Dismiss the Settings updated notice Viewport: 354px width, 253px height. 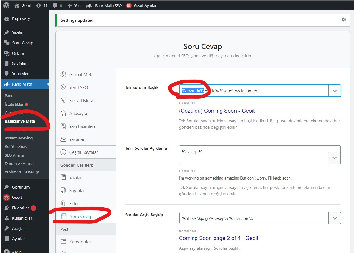[x=344, y=20]
